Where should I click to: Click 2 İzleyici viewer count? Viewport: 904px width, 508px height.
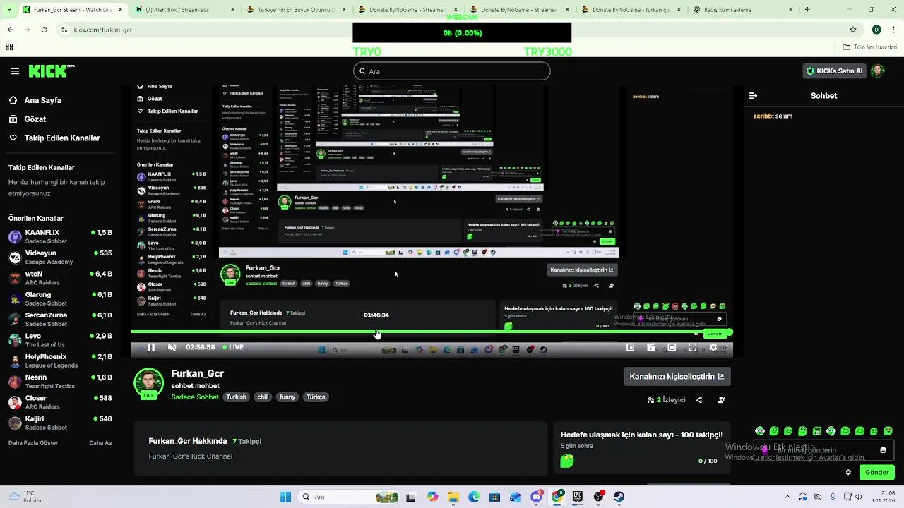(x=667, y=400)
